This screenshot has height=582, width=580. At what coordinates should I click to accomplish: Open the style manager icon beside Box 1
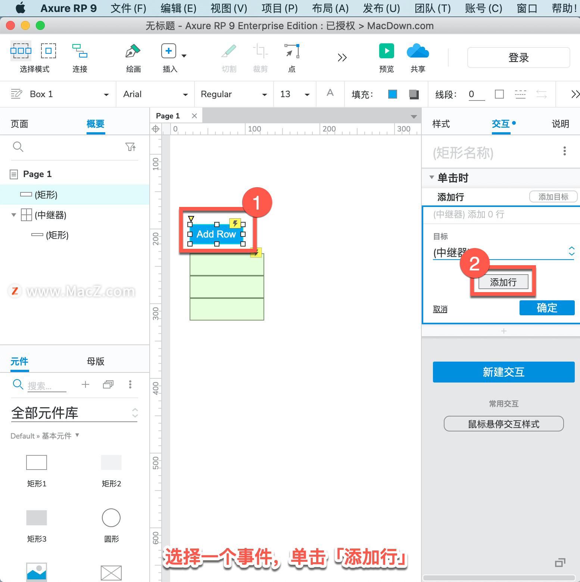pos(16,94)
